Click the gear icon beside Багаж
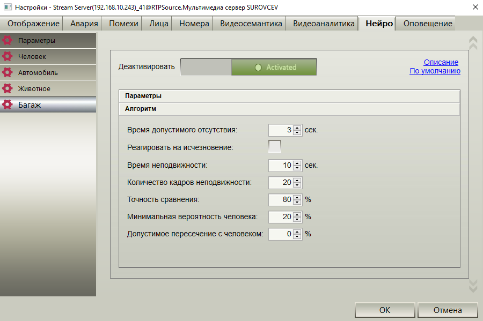Image resolution: width=483 pixels, height=321 pixels. 7,104
